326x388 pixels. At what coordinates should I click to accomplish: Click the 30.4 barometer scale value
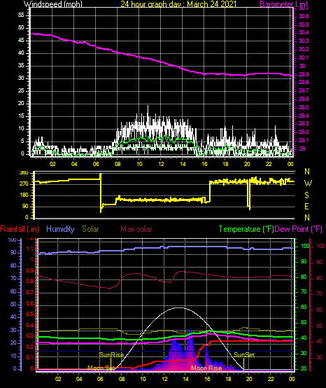[x=304, y=32]
